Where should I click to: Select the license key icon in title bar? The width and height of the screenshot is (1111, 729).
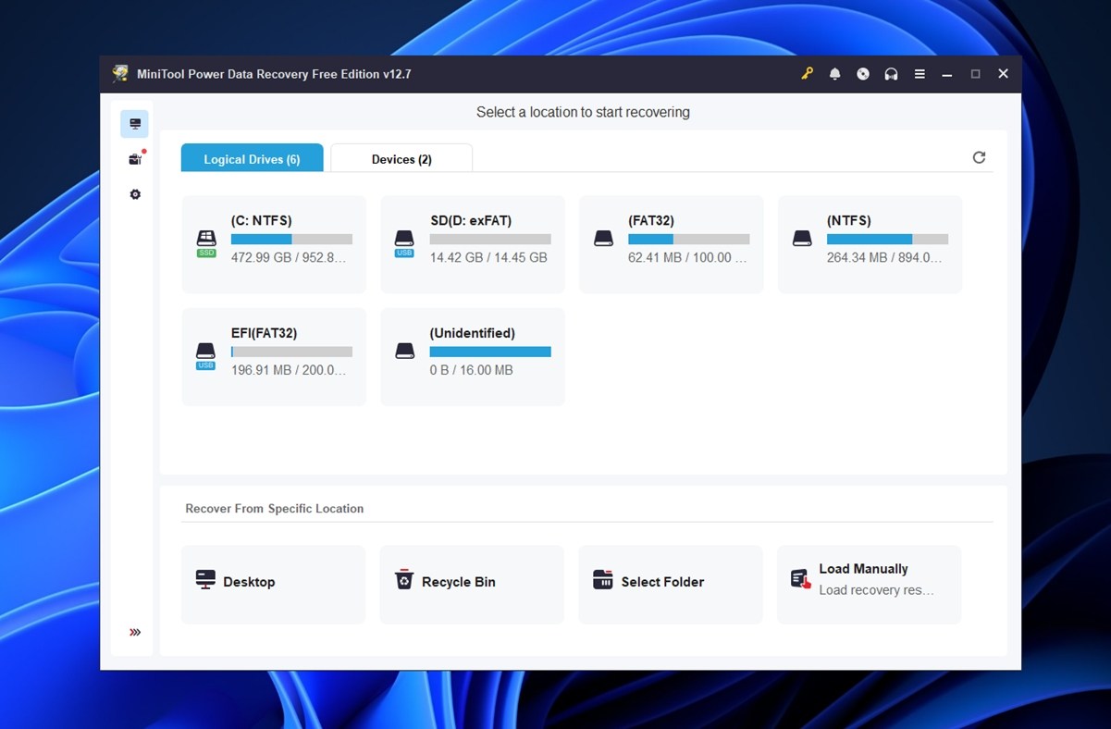coord(807,73)
